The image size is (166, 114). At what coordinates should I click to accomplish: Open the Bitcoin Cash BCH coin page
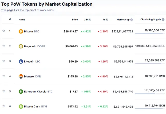tap(35, 107)
